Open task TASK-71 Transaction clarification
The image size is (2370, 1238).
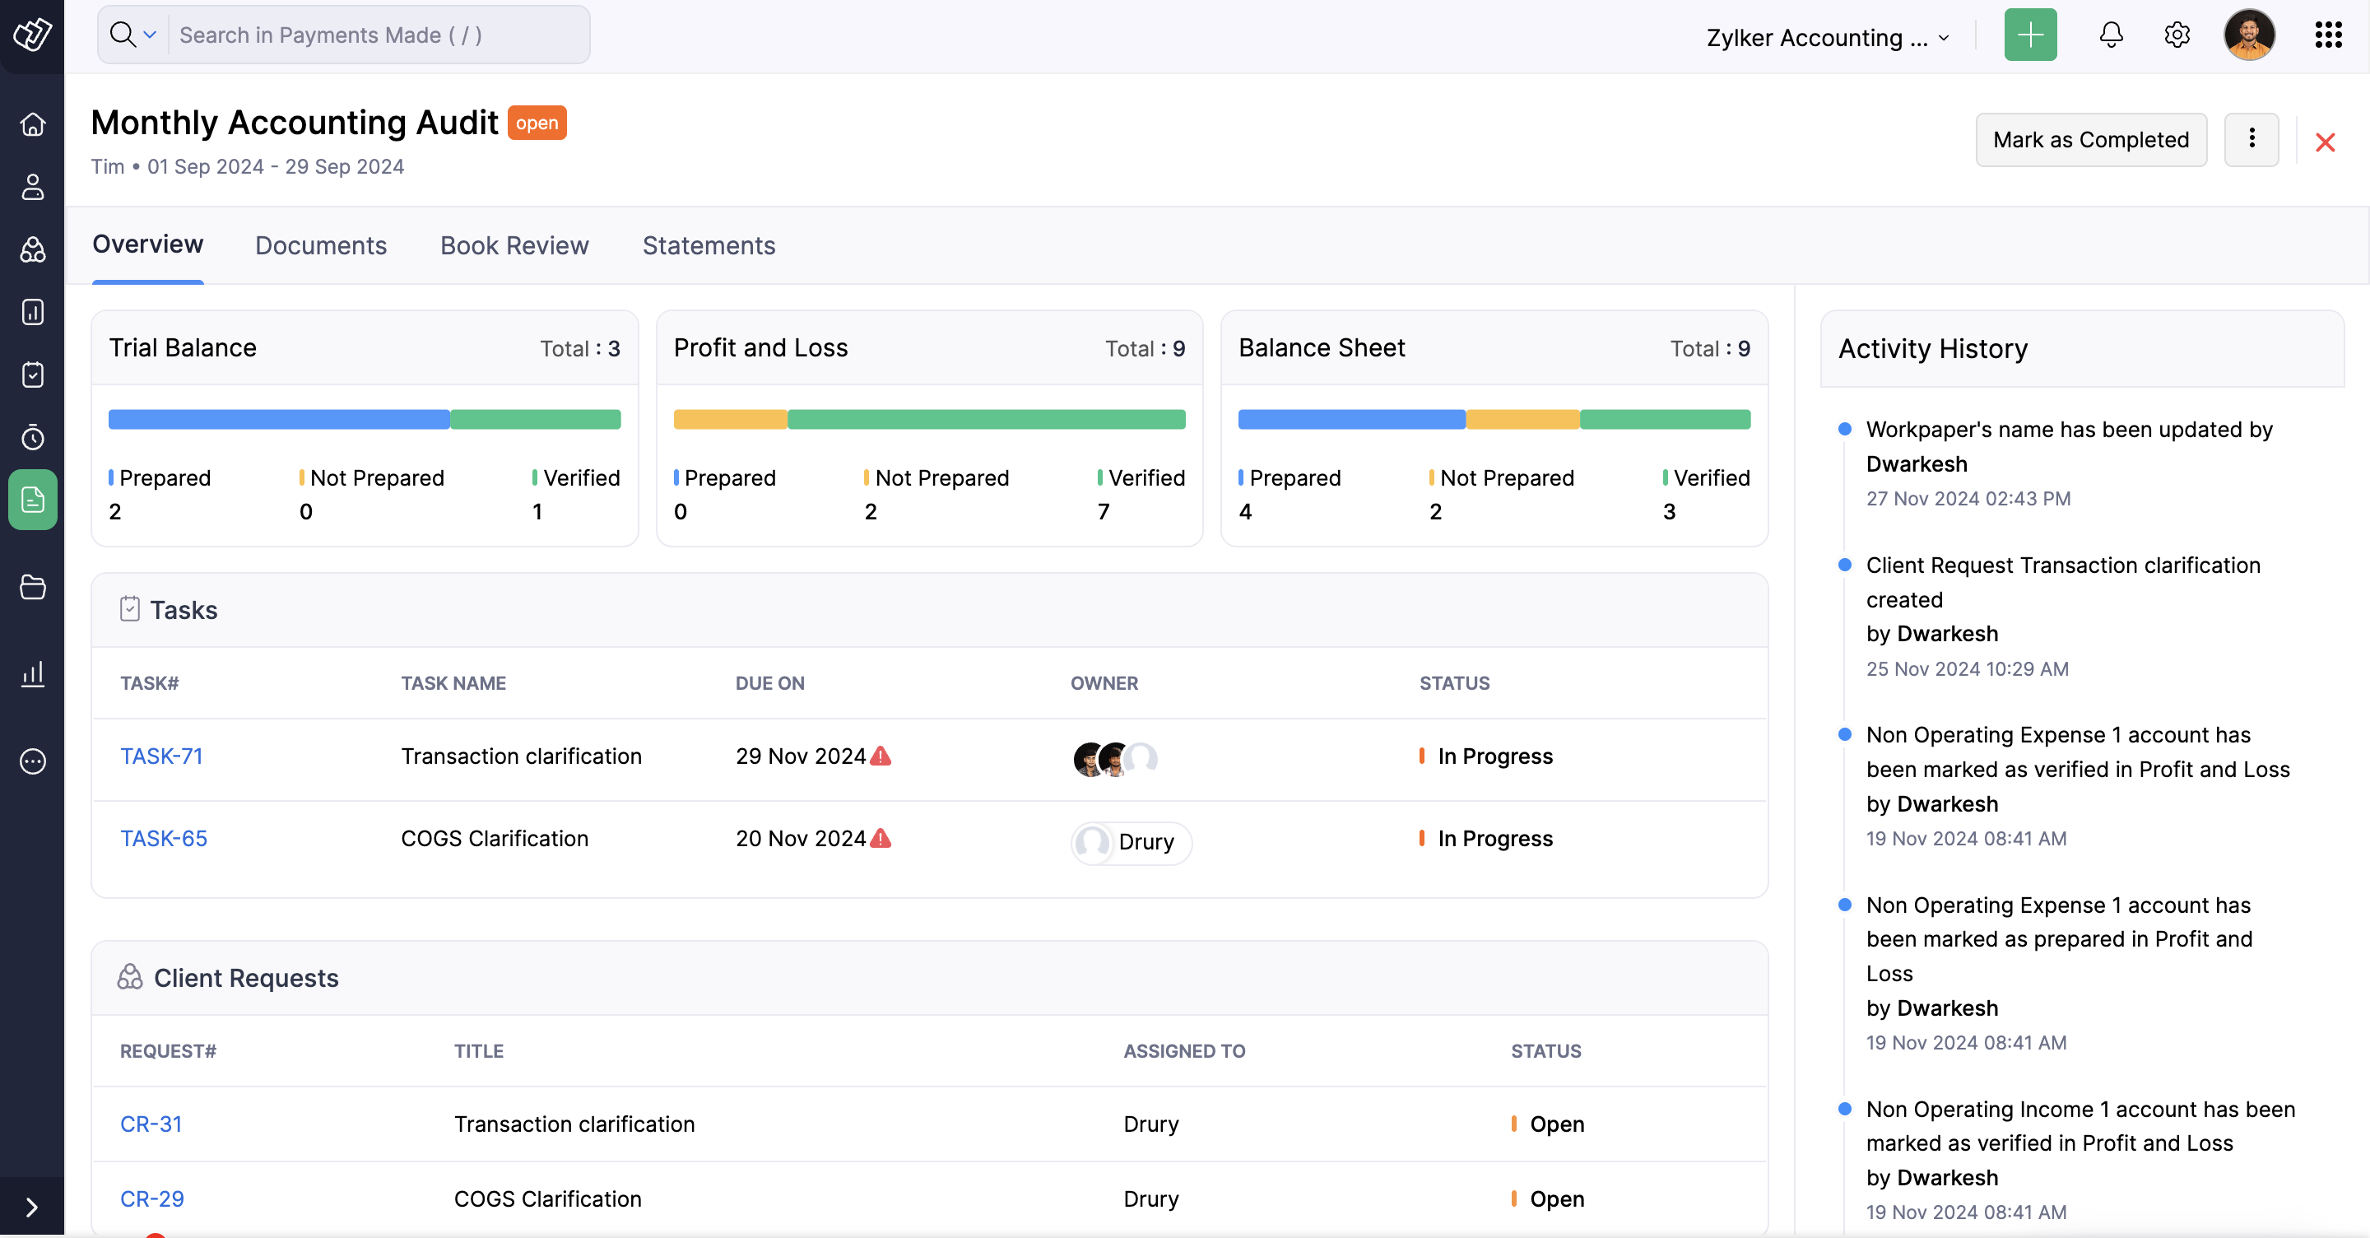(x=161, y=756)
